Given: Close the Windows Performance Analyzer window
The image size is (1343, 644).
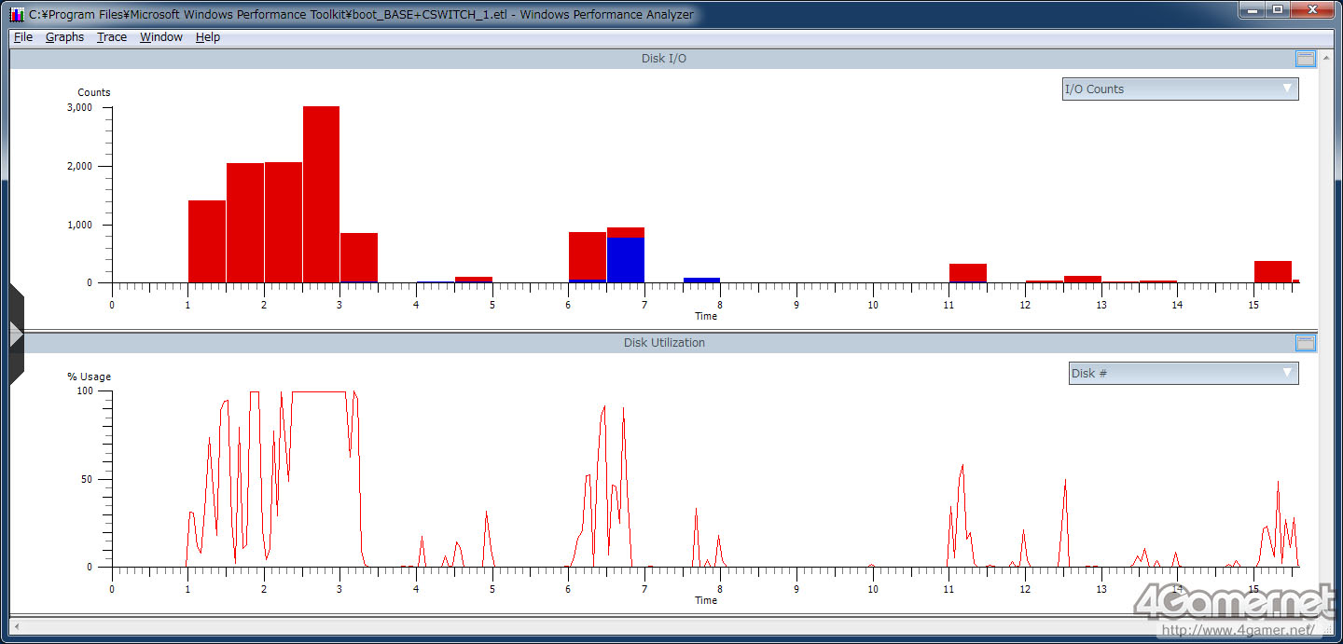Looking at the screenshot, I should pos(1316,9).
